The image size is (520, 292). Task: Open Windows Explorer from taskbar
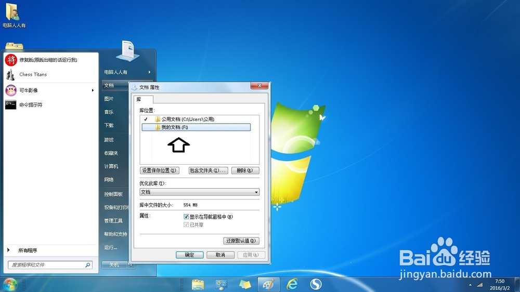[x=198, y=285]
